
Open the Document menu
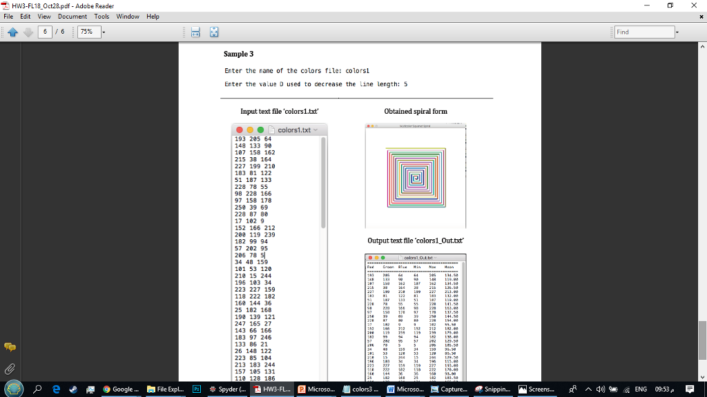72,16
